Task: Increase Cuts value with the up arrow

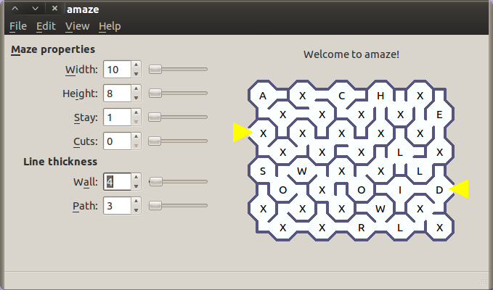Action: point(136,136)
